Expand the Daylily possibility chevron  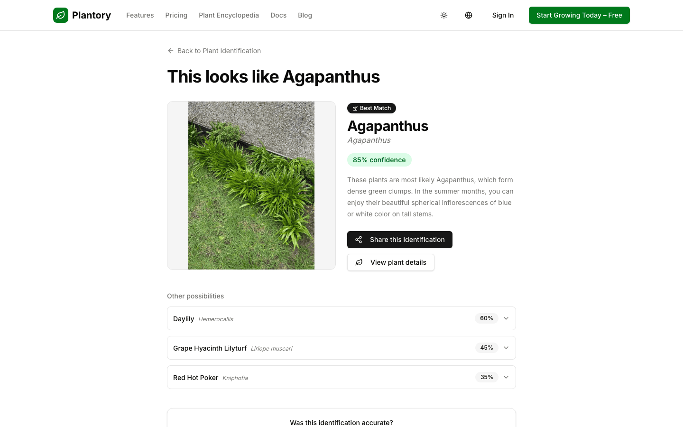click(x=506, y=318)
